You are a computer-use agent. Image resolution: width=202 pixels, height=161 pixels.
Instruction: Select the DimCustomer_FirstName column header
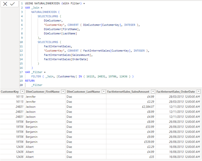pos(43,92)
